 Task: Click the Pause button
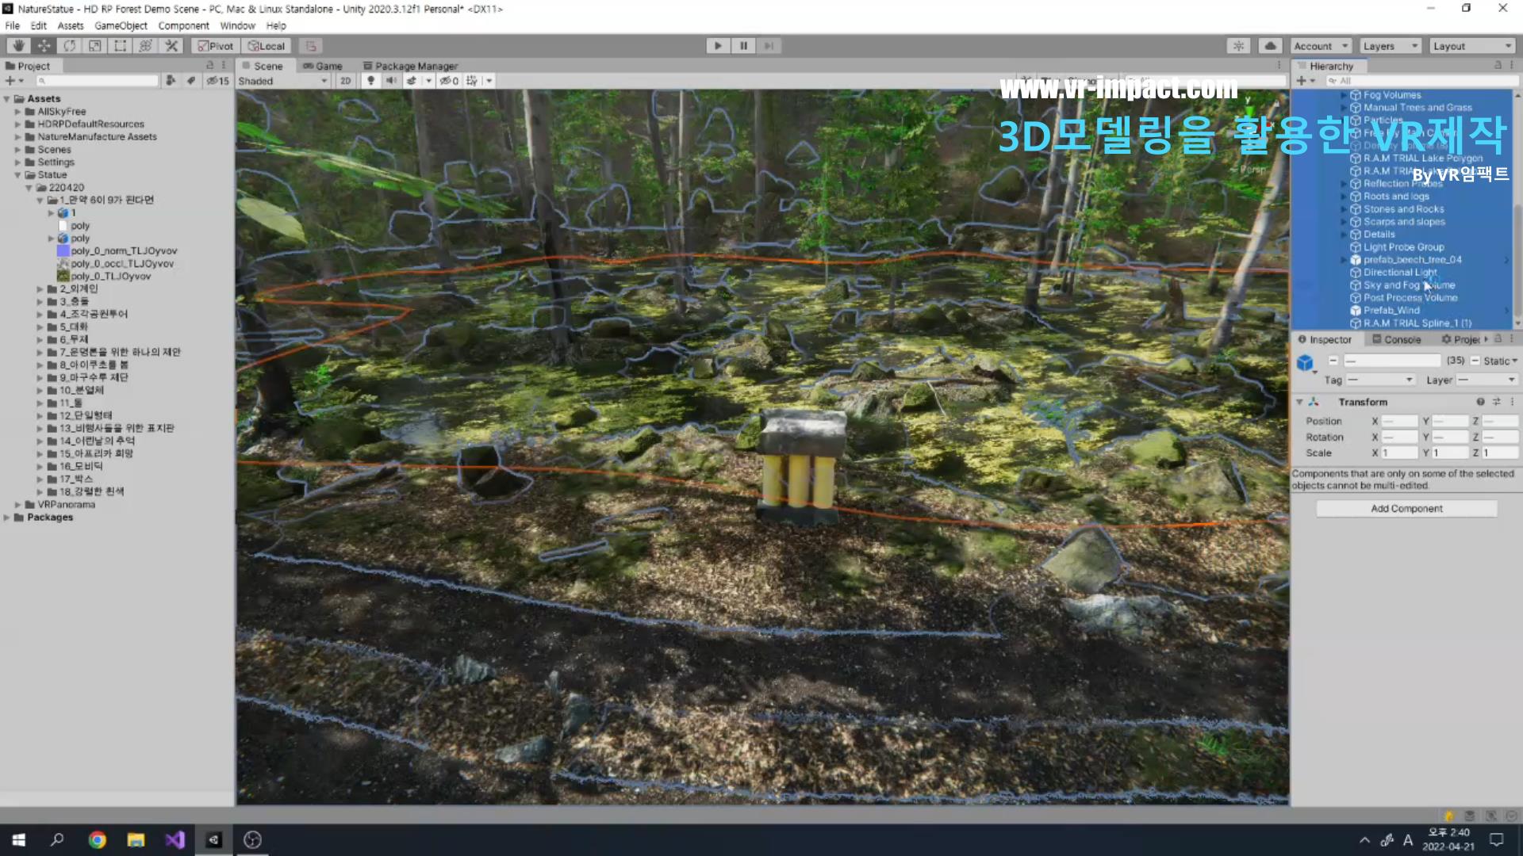743,46
